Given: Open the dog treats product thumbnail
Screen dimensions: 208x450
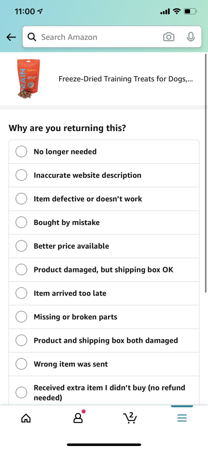Looking at the screenshot, I should [x=28, y=78].
